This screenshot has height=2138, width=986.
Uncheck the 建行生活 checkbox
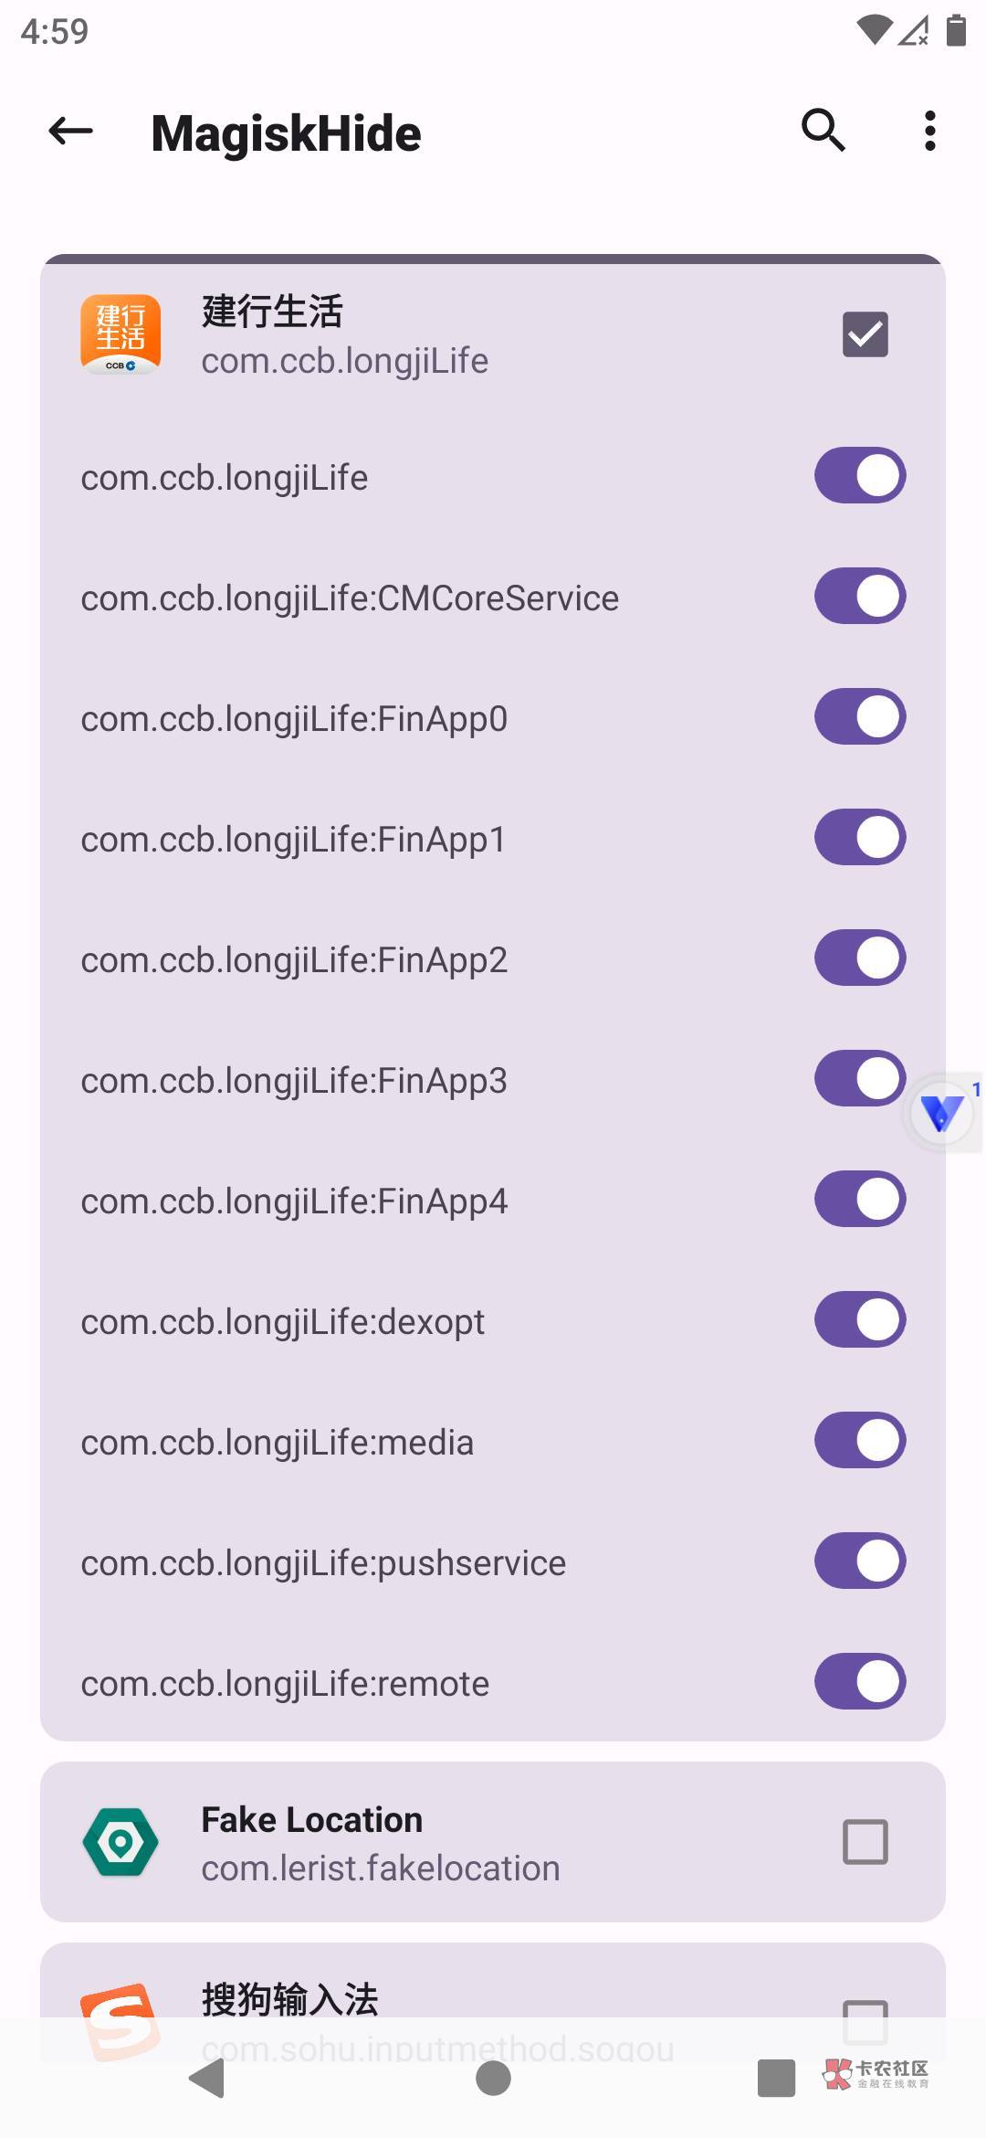[865, 334]
